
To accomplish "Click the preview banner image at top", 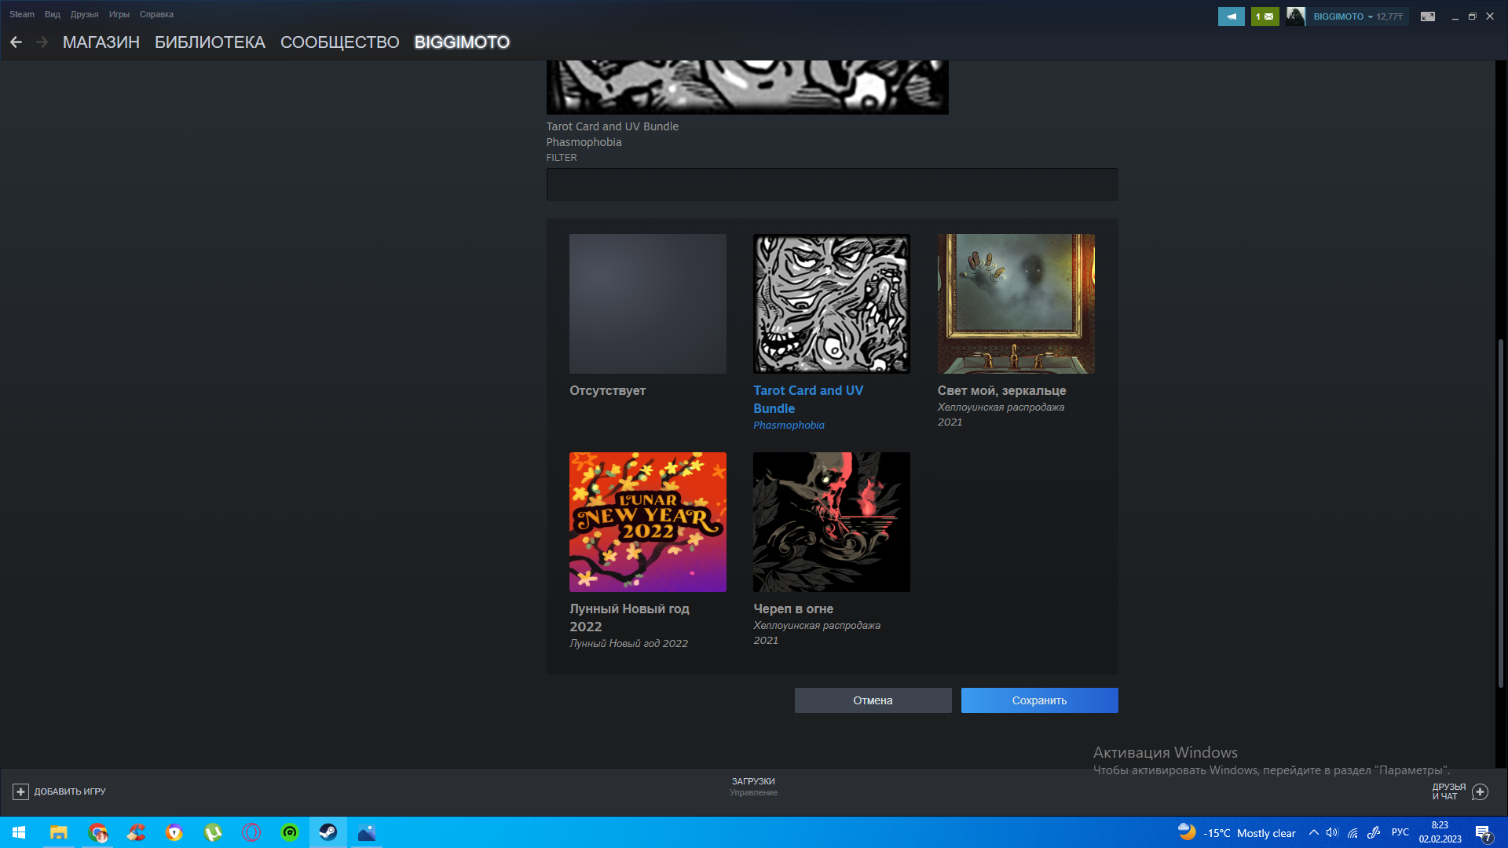I will pos(747,87).
